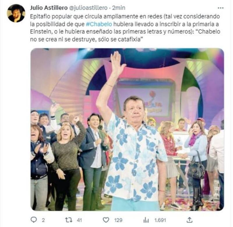Viewport: 233px width, 227px height.
Task: Open the three-dot more options menu
Action: [220, 8]
